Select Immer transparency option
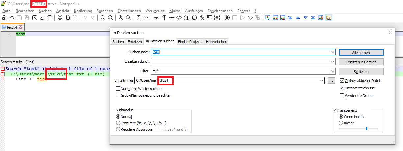The height and width of the screenshot is (151, 403). click(341, 123)
